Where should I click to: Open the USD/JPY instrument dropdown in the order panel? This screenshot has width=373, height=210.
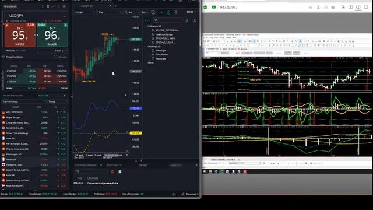pyautogui.click(x=65, y=16)
